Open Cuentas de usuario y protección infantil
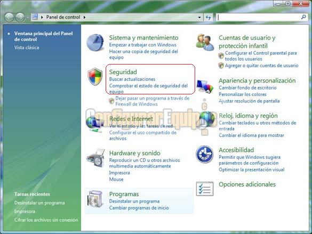The width and height of the screenshot is (312, 234). click(x=247, y=42)
